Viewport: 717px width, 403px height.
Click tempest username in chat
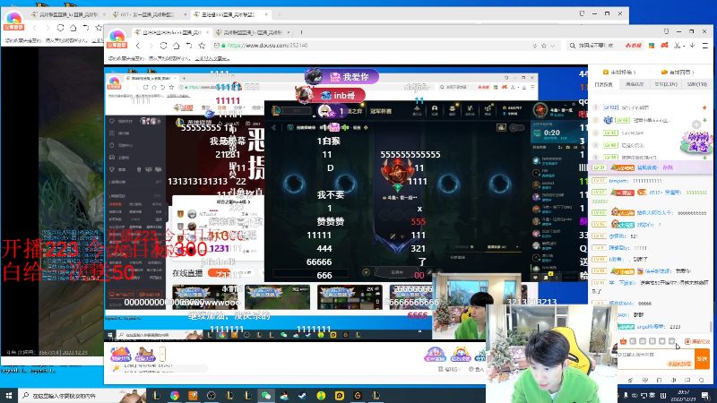tap(618, 181)
